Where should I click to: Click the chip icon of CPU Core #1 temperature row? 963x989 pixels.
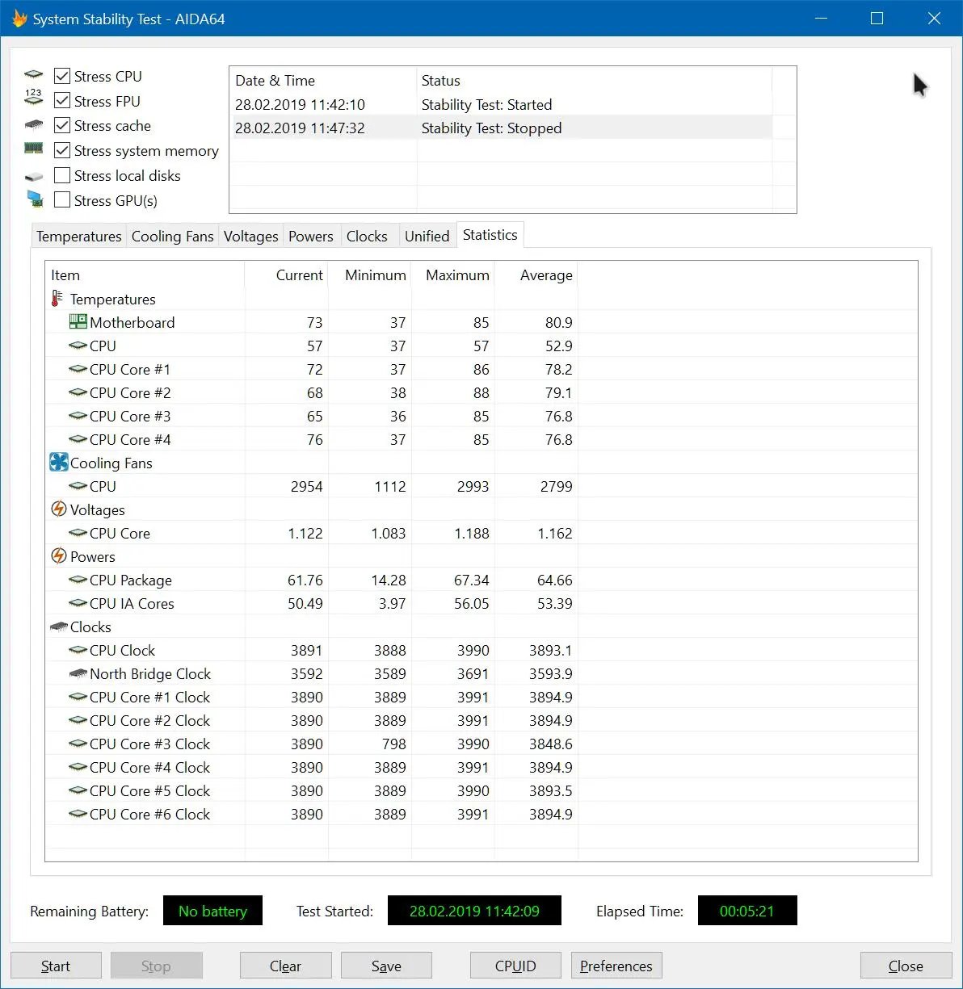pos(78,369)
